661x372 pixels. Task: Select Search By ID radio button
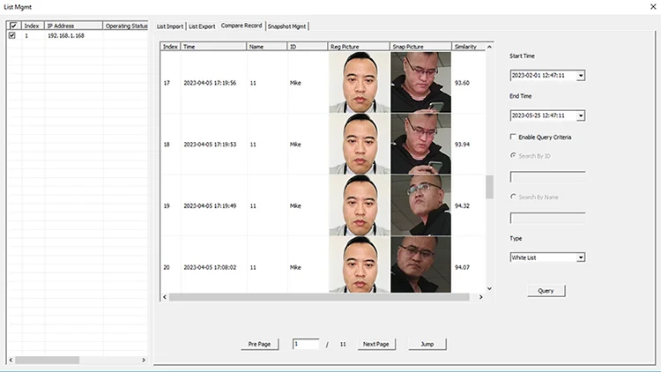(x=514, y=155)
